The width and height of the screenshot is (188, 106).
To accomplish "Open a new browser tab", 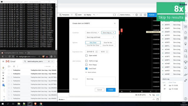I will coord(29,53).
